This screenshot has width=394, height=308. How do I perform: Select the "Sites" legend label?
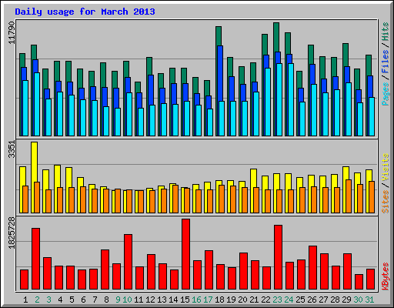[x=386, y=202]
